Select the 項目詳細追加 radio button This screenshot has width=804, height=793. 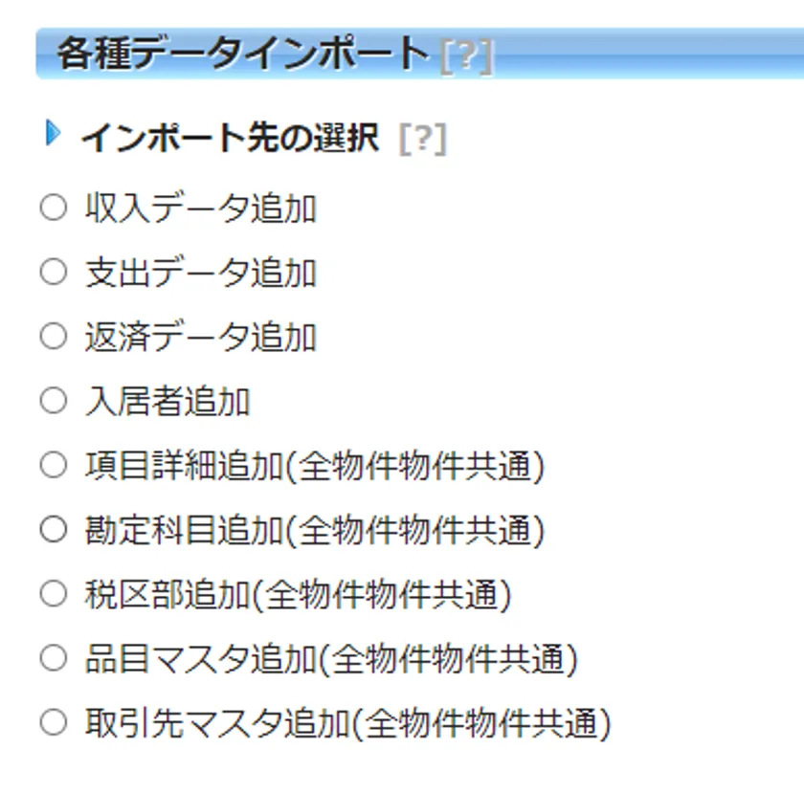54,466
